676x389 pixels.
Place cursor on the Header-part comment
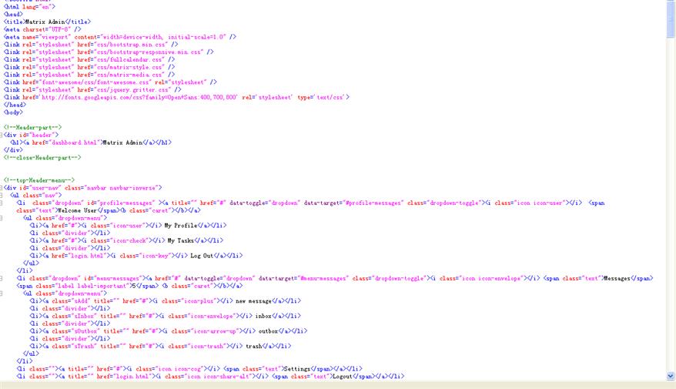(32, 127)
